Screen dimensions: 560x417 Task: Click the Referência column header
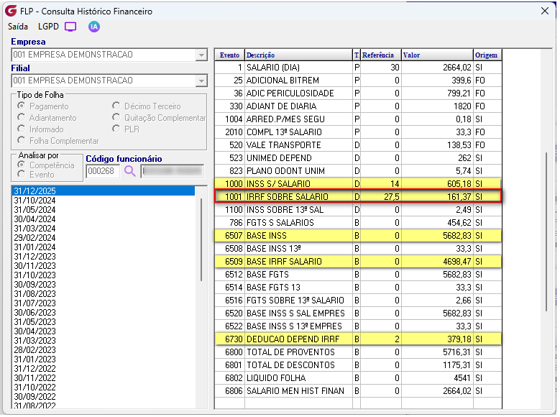(x=381, y=55)
